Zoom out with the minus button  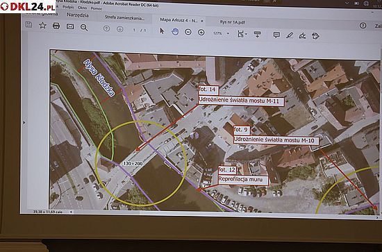tap(188, 32)
